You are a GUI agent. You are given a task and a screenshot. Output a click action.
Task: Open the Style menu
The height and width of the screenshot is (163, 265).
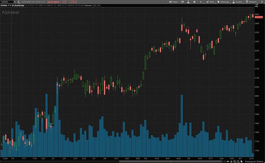211,2
